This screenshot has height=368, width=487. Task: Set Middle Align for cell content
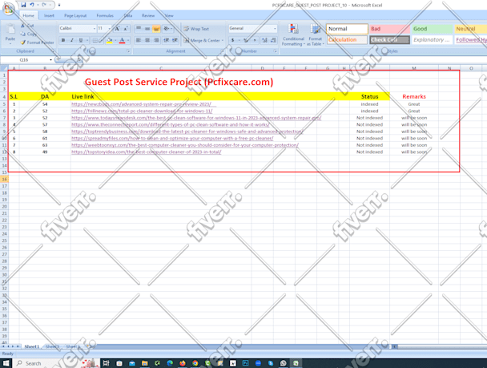(147, 29)
